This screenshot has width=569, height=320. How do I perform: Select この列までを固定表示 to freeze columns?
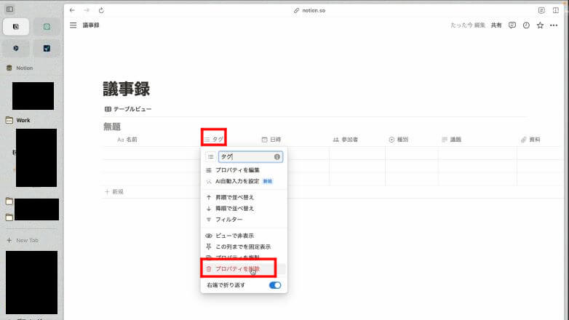244,247
